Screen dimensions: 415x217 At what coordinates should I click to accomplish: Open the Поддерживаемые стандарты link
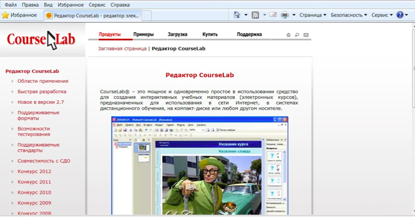point(38,148)
